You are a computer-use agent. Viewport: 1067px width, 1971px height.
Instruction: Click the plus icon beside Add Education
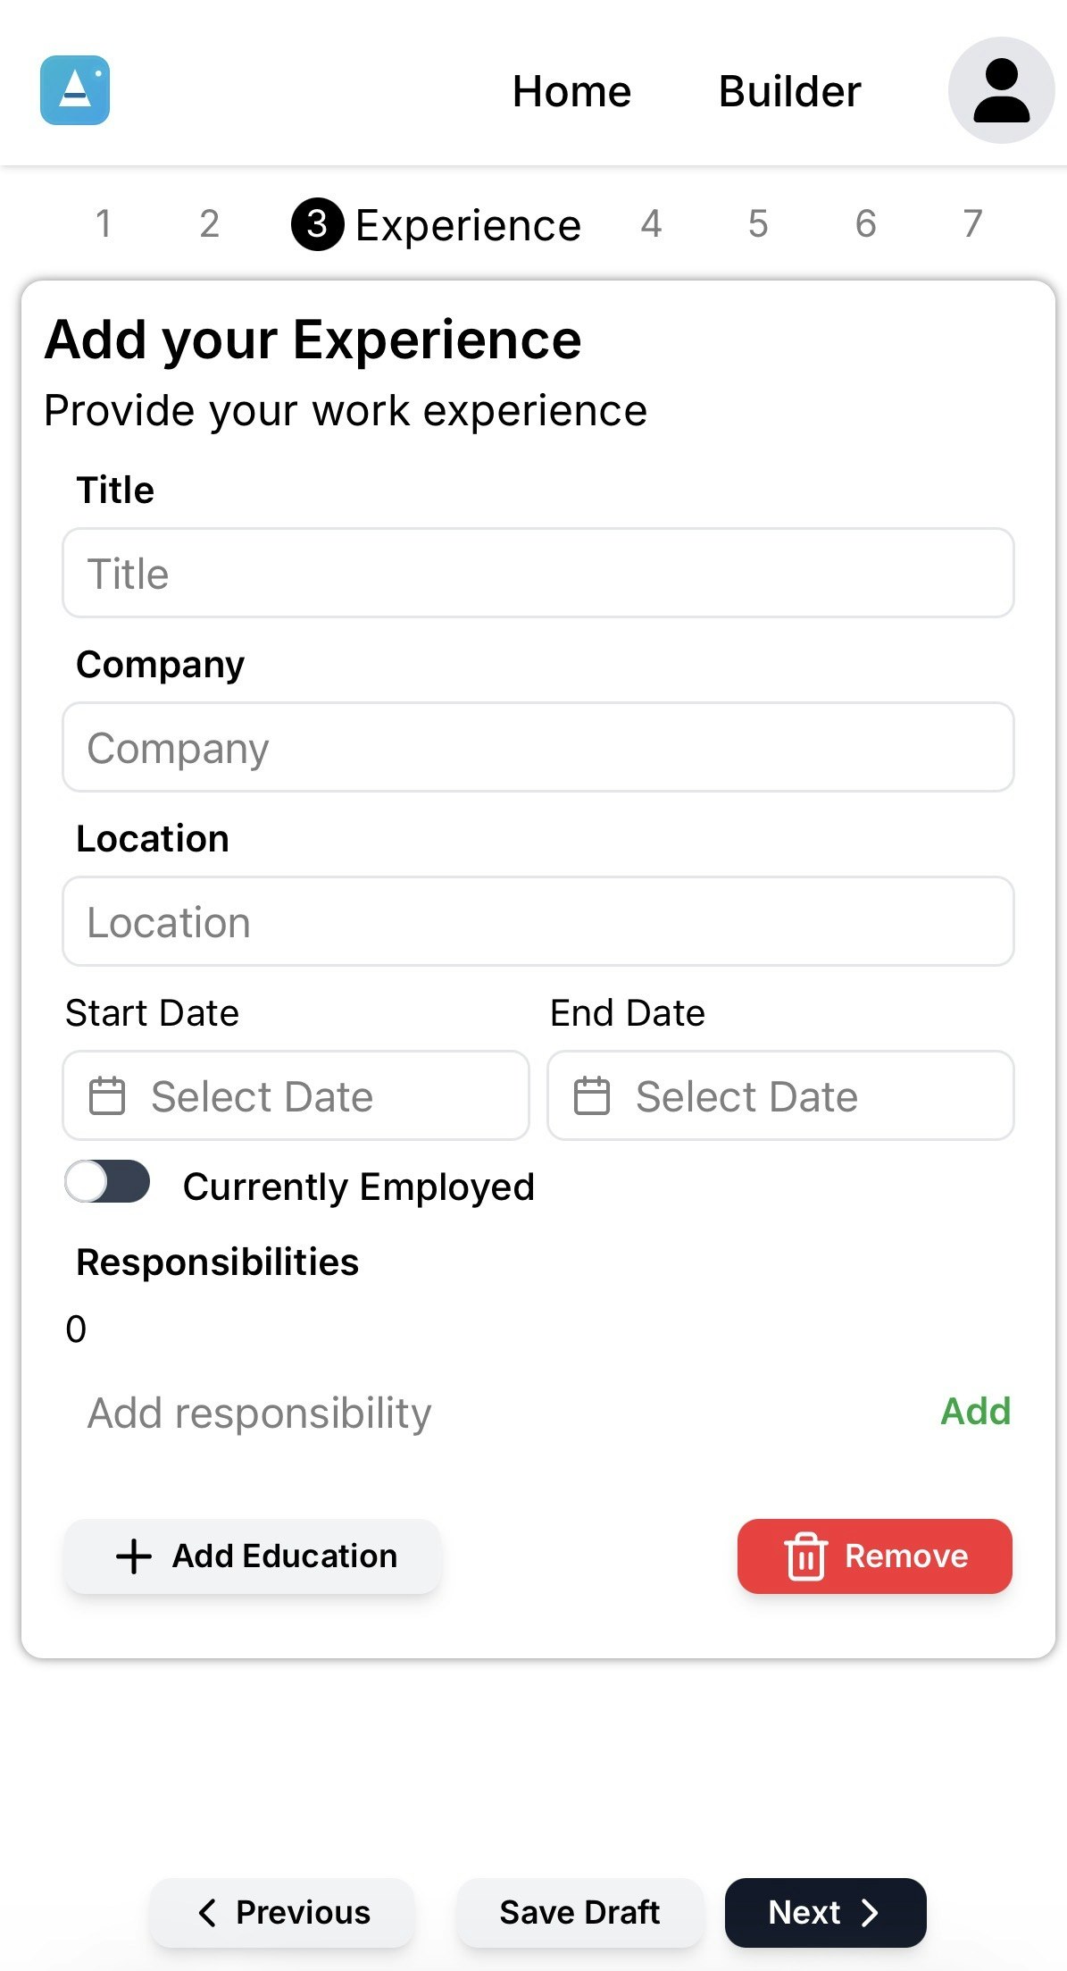point(134,1556)
